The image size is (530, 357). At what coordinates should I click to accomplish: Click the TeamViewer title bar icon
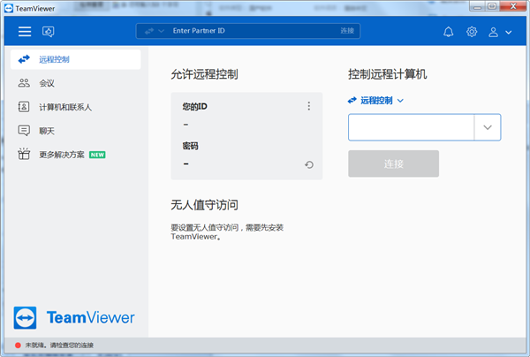[x=9, y=8]
